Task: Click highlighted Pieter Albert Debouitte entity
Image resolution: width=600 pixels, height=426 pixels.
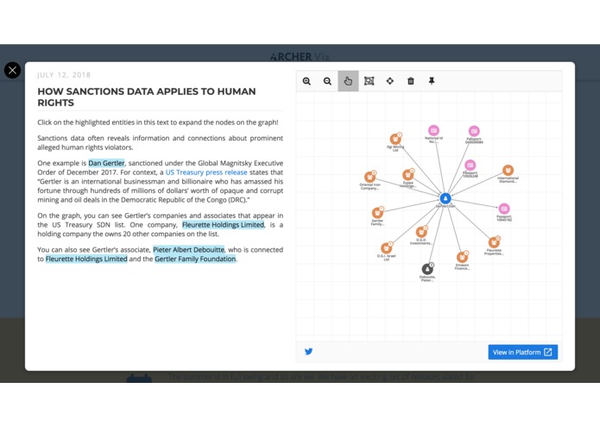Action: 189,249
